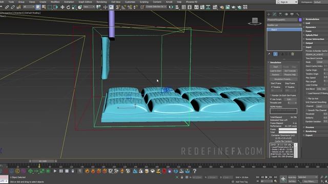328x184 pixels.
Task: Expand the Scene Interaction rollout
Action: click(x=315, y=39)
